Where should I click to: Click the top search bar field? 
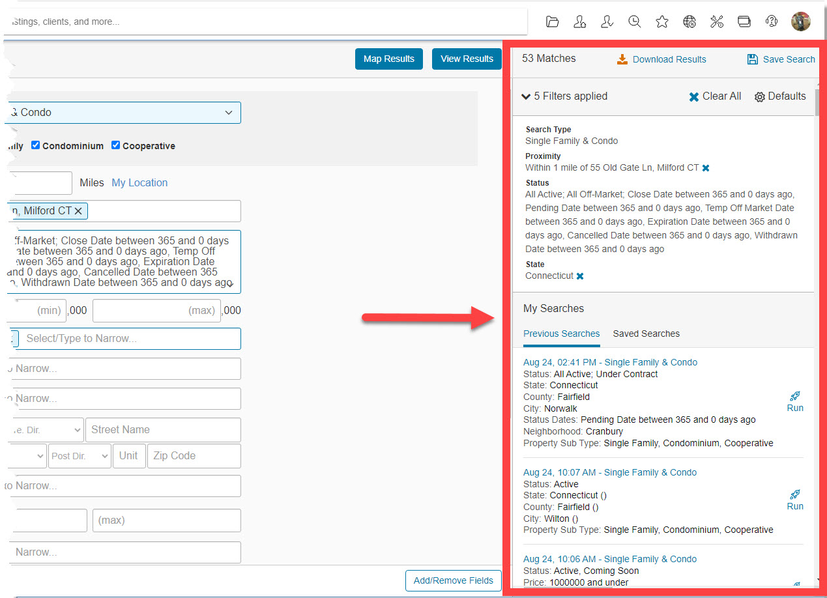266,21
